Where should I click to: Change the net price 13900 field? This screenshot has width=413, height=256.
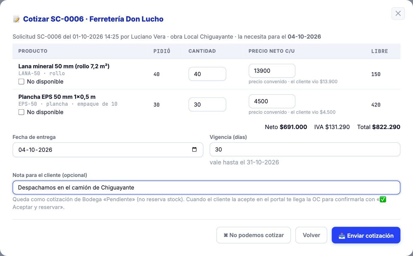(272, 71)
